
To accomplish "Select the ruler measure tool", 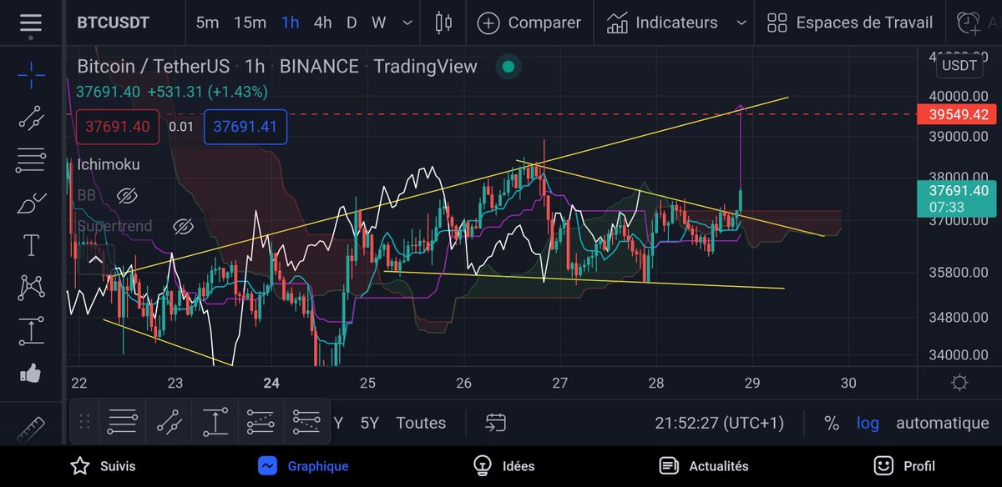I will (x=31, y=428).
